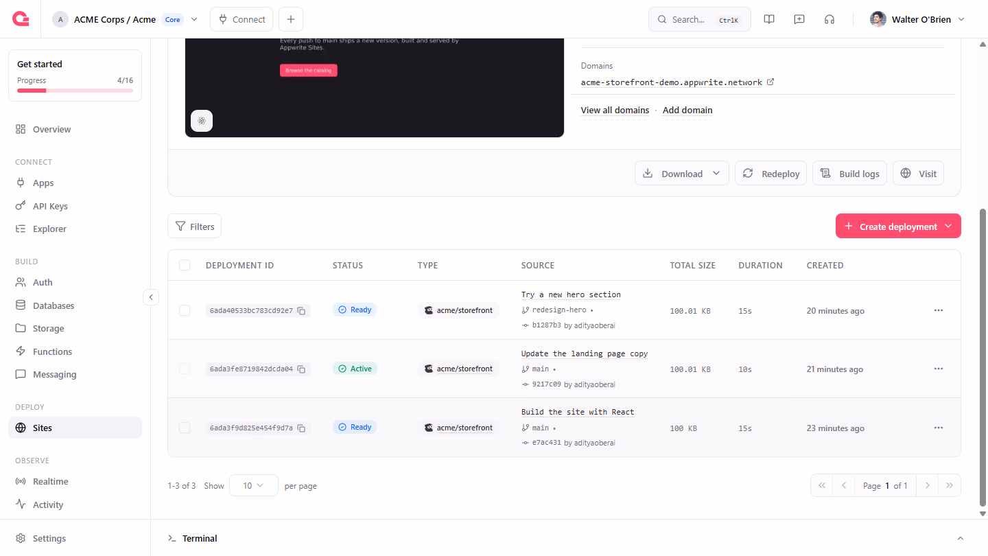Screen dimensions: 988x556
Task: Click the Visit button
Action: click(x=919, y=174)
